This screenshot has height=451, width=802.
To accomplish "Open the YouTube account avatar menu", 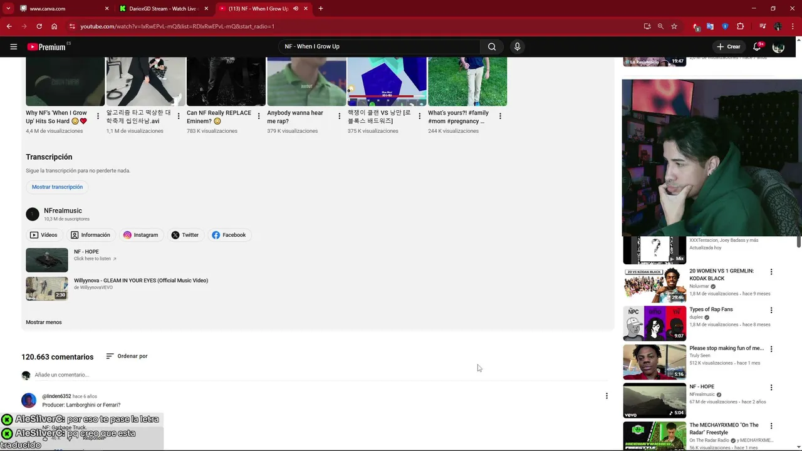I will 778,47.
